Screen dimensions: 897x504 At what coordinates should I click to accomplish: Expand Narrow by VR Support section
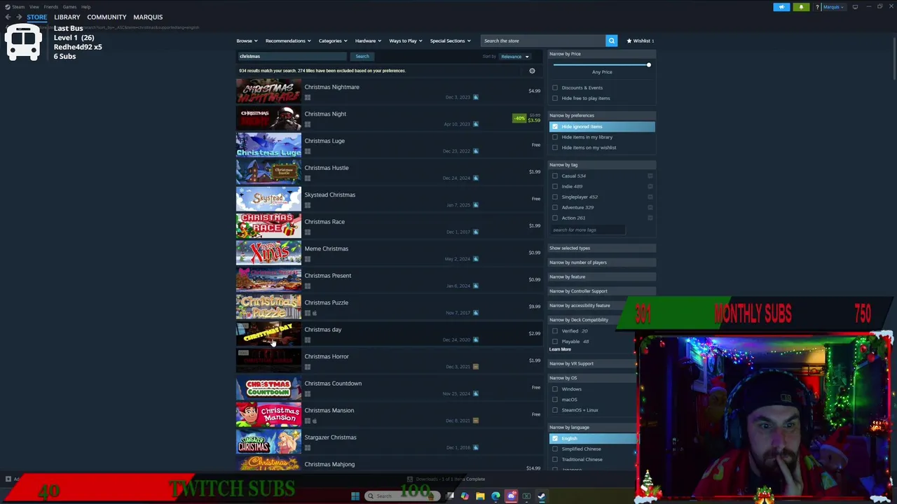591,363
